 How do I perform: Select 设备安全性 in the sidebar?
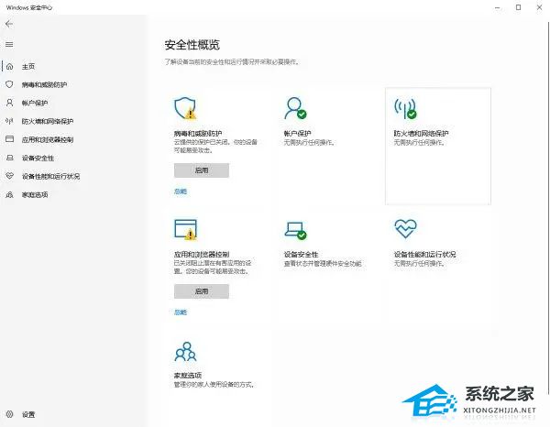38,159
